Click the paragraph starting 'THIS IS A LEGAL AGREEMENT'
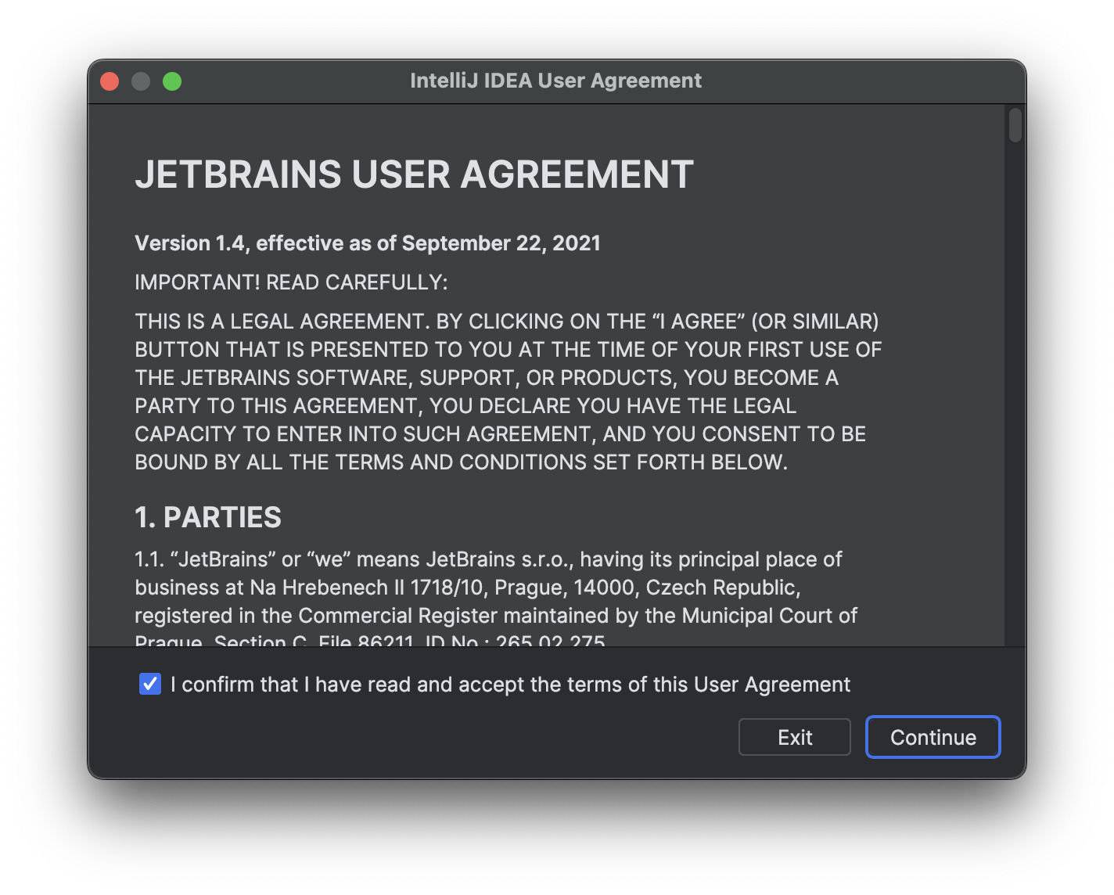This screenshot has width=1114, height=895. pos(508,391)
